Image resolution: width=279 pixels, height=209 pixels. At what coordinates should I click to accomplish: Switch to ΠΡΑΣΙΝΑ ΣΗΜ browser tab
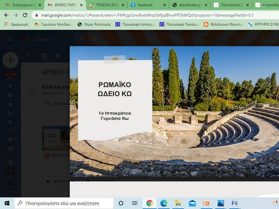point(107,5)
